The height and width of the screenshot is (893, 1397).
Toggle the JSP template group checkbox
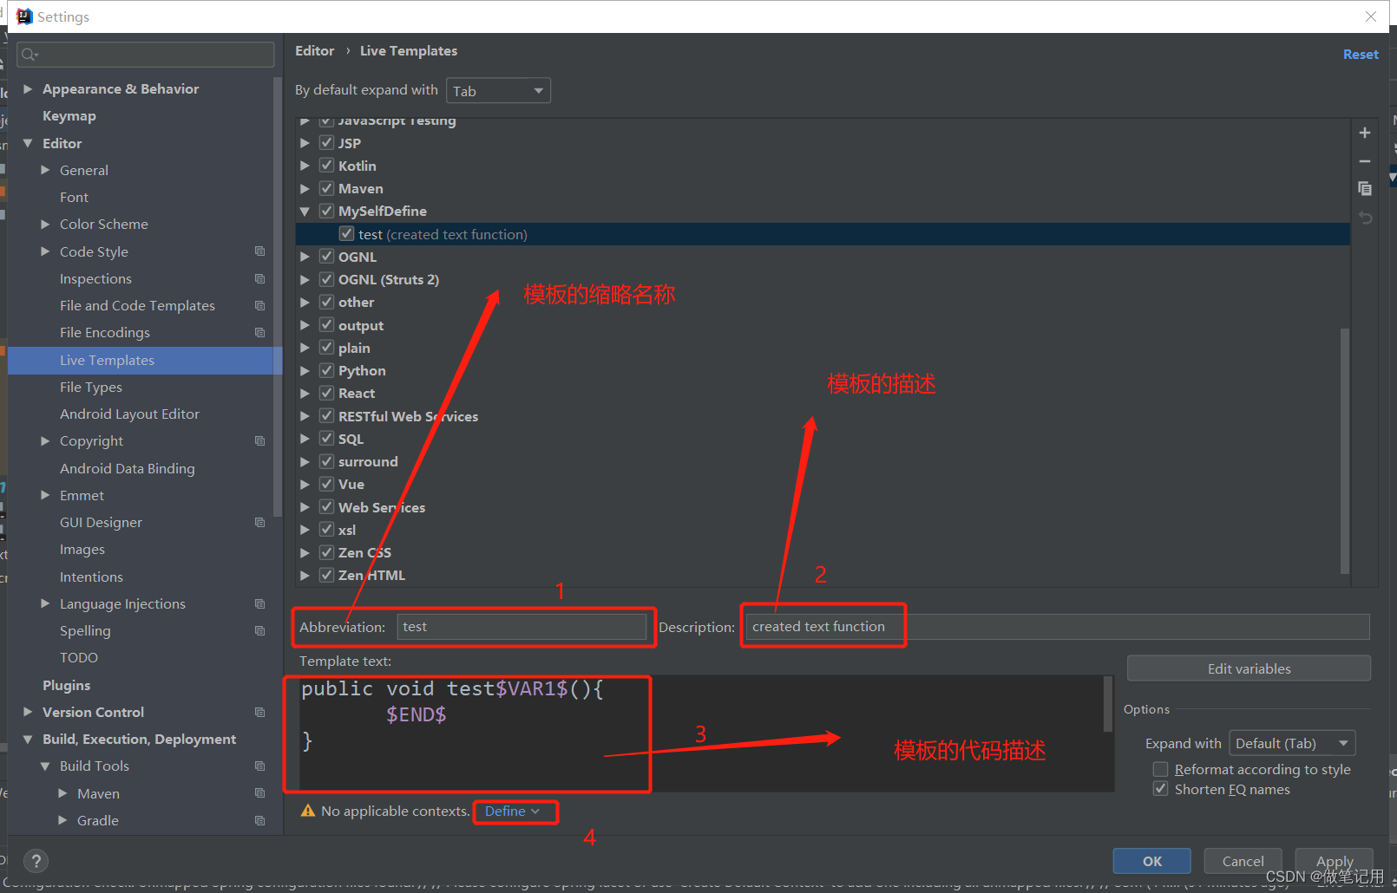point(326,142)
